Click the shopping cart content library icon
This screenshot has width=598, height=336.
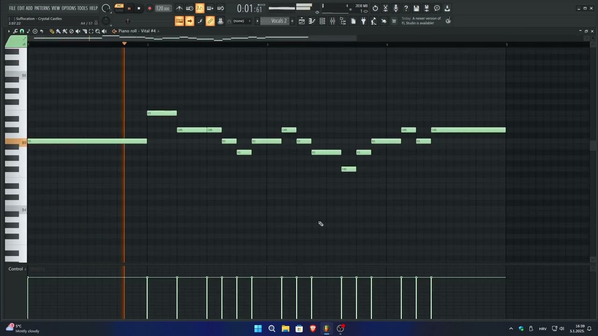[x=394, y=21]
